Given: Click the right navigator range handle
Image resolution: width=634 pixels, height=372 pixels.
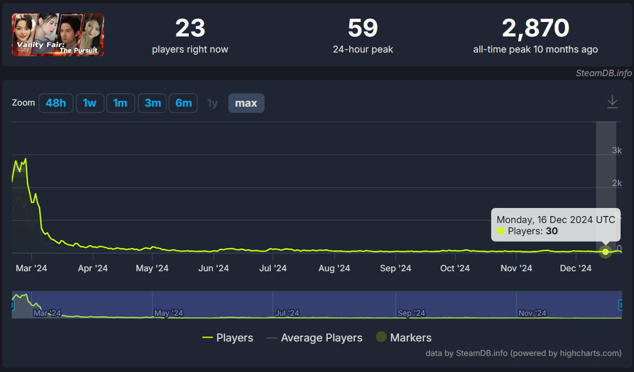Looking at the screenshot, I should click(x=621, y=305).
